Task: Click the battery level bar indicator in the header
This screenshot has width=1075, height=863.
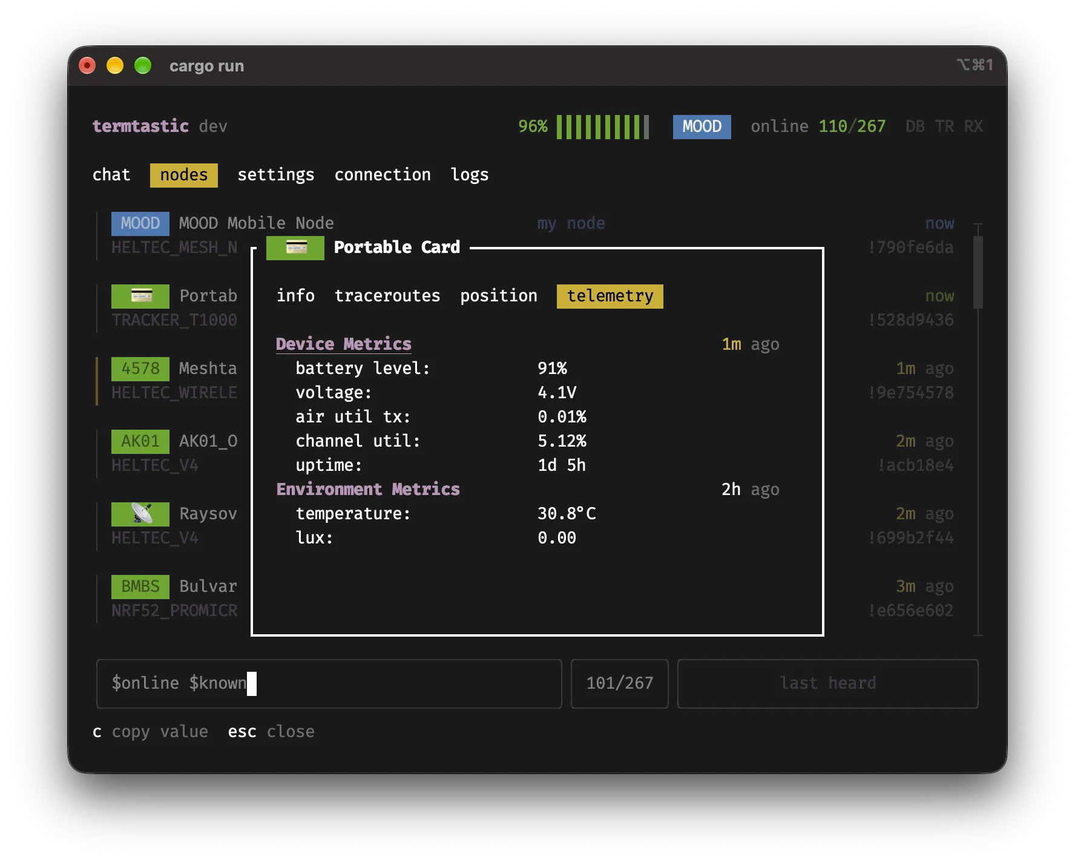Action: (x=603, y=127)
